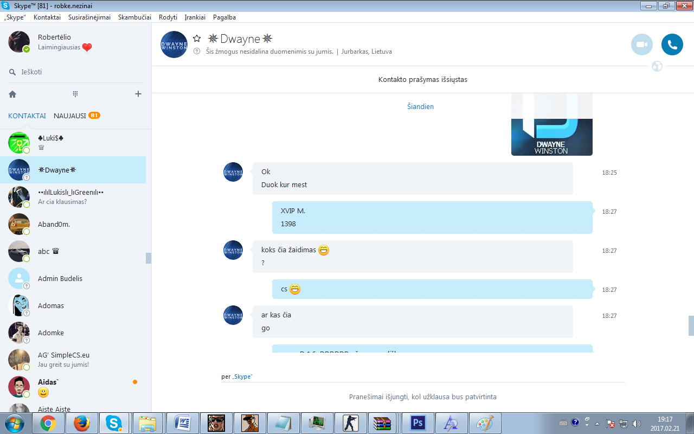Toggle favorite star next to Dwayne's name
The width and height of the screenshot is (694, 434).
[x=197, y=39]
